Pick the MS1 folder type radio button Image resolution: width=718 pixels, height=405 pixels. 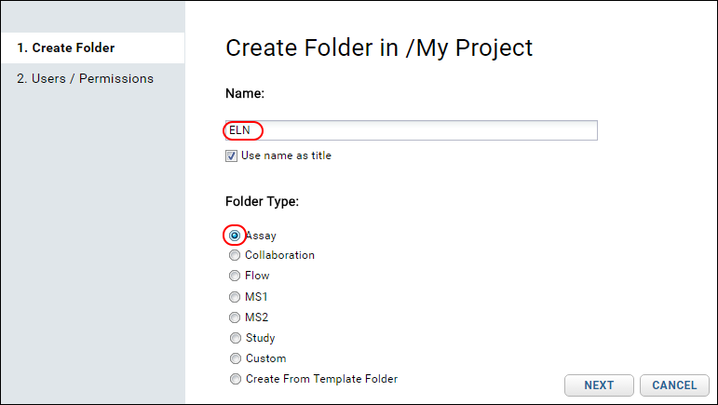click(235, 297)
